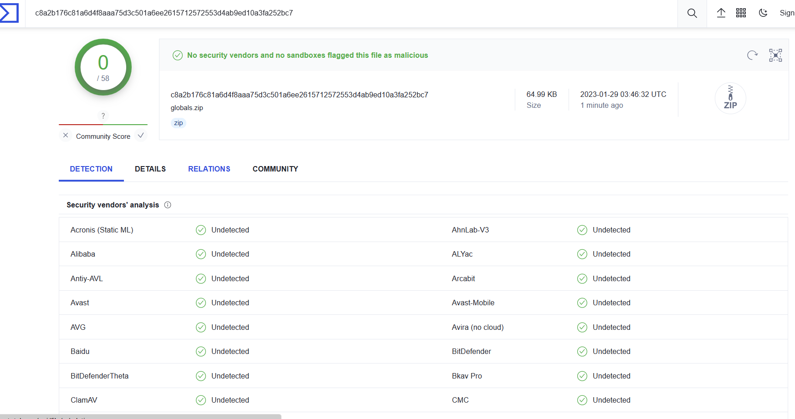This screenshot has height=419, width=795.
Task: Select the COMMUNITY tab
Action: coord(275,169)
